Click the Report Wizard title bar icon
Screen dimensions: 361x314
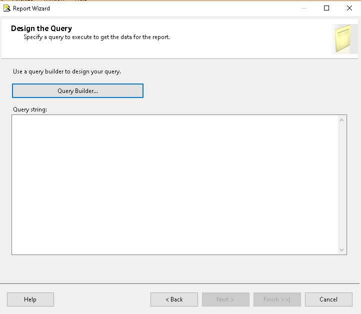(x=7, y=8)
